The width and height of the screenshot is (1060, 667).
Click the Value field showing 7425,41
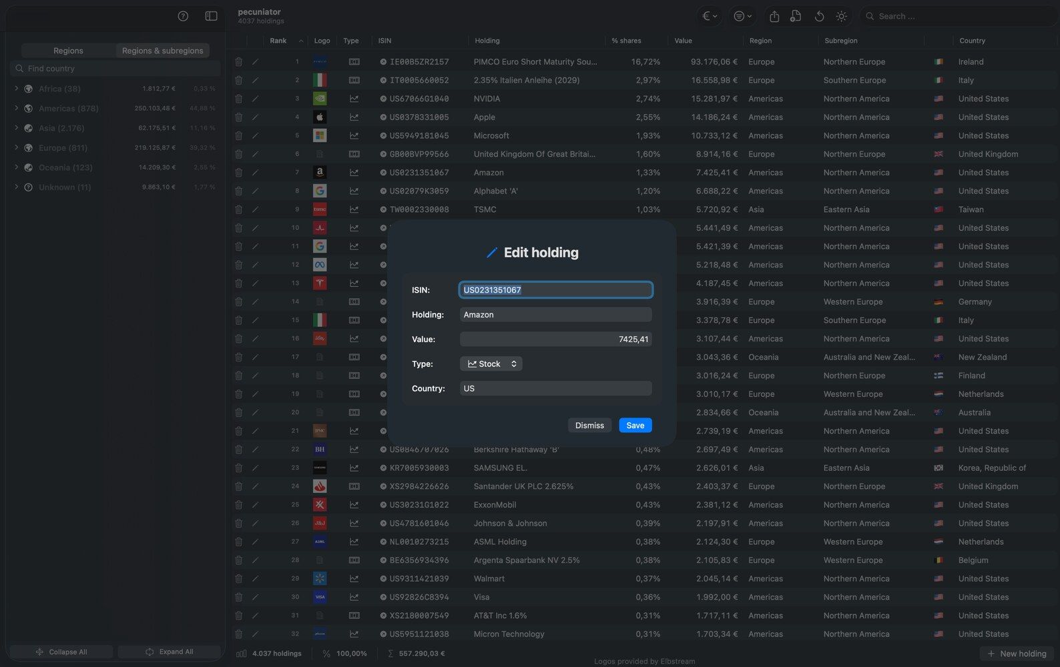555,340
